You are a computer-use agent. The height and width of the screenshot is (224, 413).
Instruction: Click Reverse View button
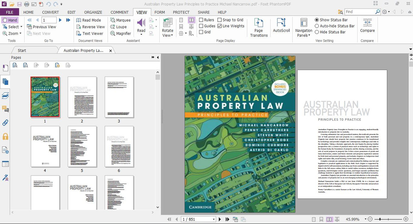click(91, 27)
